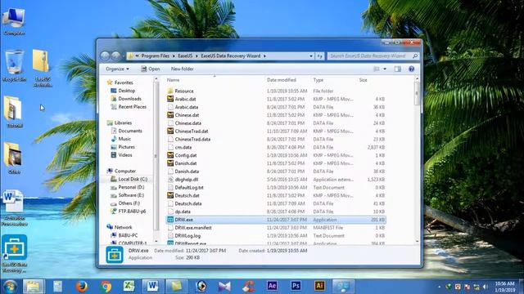524x294 pixels.
Task: Click the Windows Start button
Action: point(10,287)
